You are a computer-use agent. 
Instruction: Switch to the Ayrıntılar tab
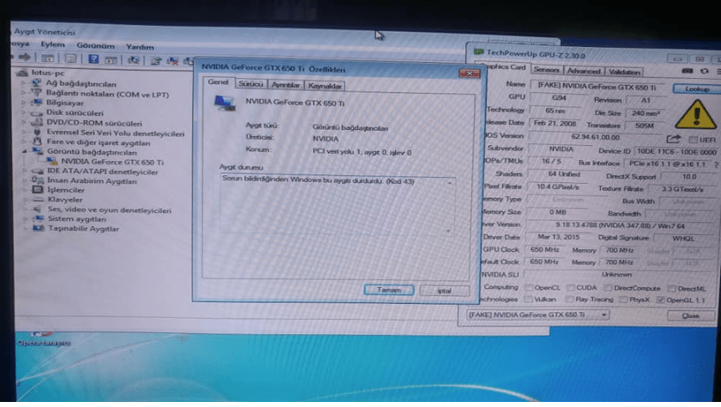(x=285, y=85)
